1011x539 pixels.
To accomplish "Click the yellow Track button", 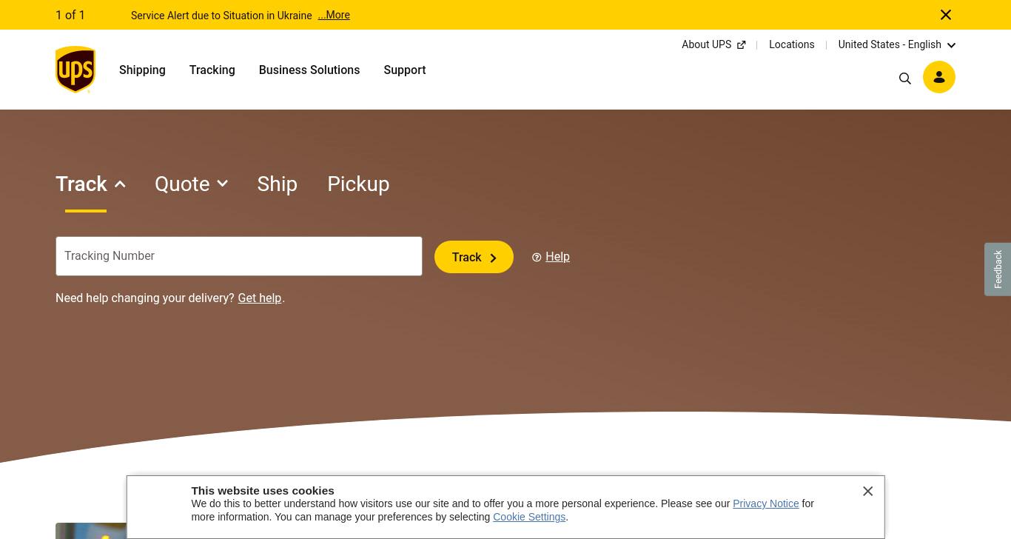I will click(474, 257).
